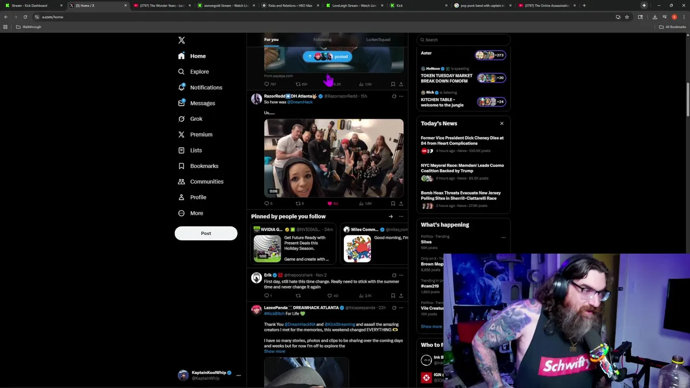View analytics of RazorRedd's post
This screenshot has height=388, width=690.
point(365,204)
